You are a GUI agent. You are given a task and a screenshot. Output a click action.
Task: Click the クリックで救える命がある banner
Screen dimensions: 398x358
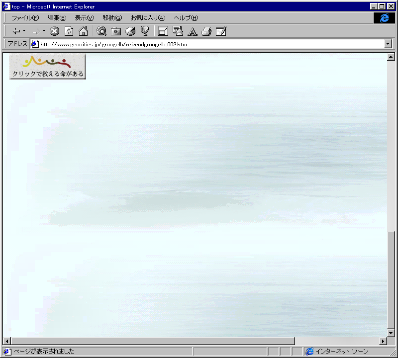coord(47,67)
